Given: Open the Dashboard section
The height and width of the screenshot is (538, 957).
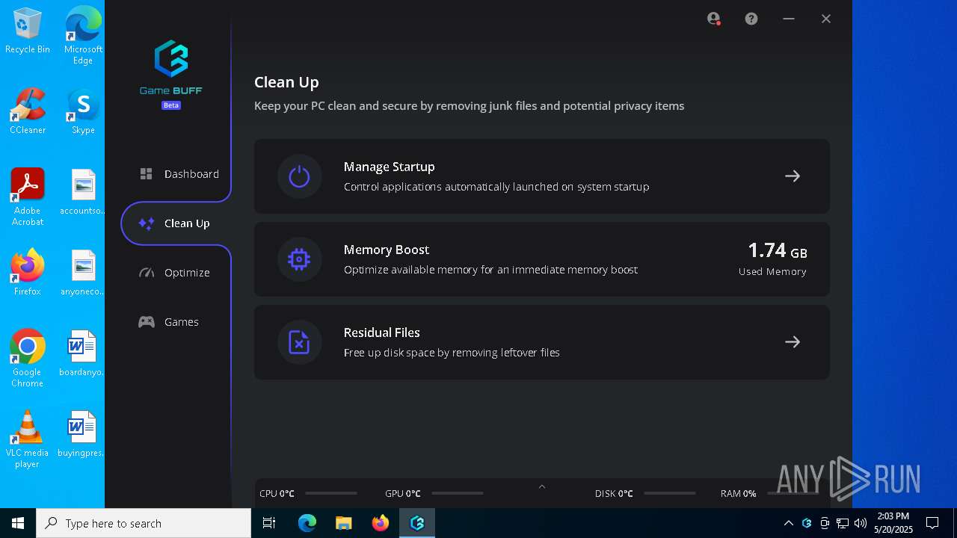Looking at the screenshot, I should point(179,174).
